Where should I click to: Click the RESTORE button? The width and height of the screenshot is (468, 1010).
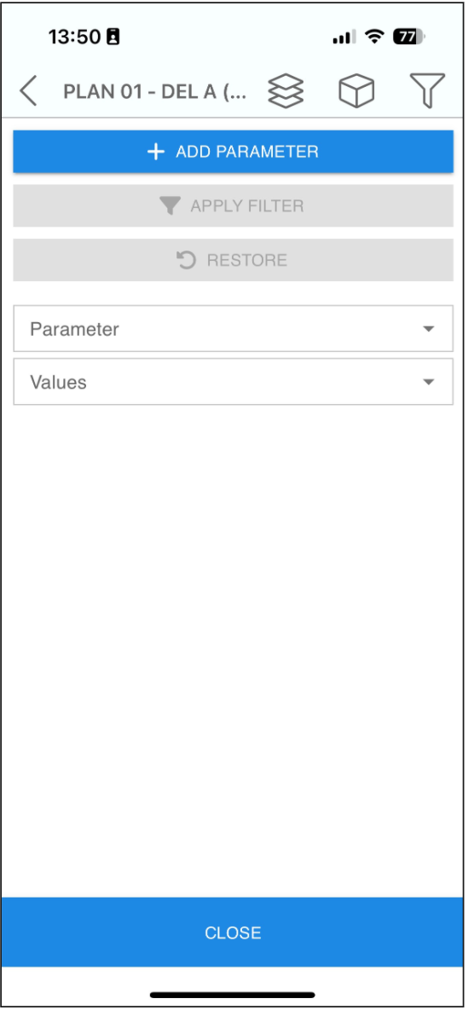[234, 260]
